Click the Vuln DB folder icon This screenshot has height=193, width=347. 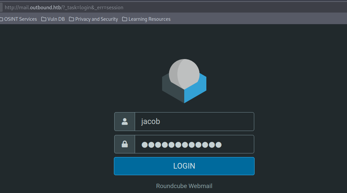(44, 19)
